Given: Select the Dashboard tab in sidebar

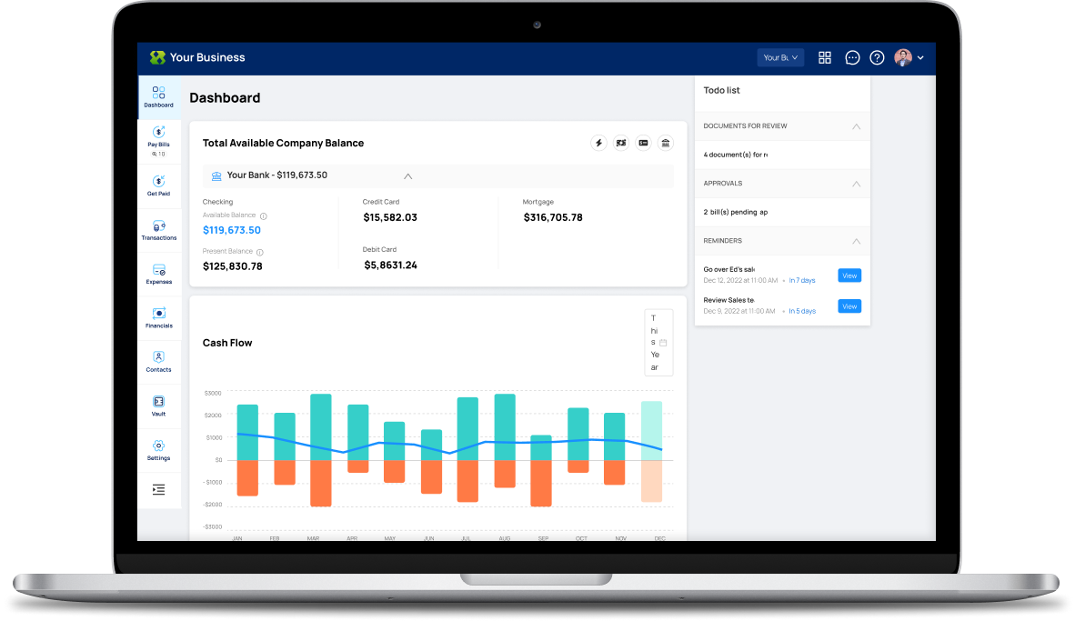Looking at the screenshot, I should point(158,96).
